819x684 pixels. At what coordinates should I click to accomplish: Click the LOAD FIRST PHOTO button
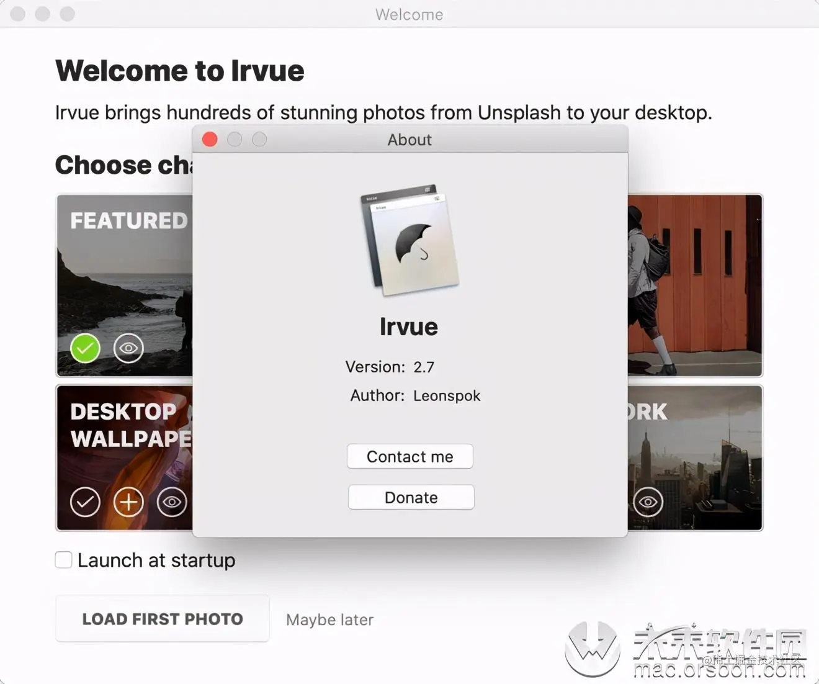click(x=163, y=619)
